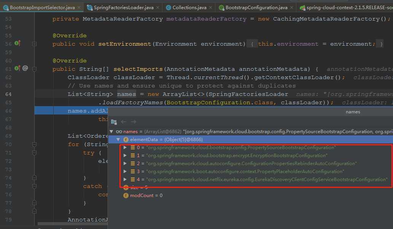Click the field icon next to elementData
Image resolution: width=393 pixels, height=229 pixels.
126,140
